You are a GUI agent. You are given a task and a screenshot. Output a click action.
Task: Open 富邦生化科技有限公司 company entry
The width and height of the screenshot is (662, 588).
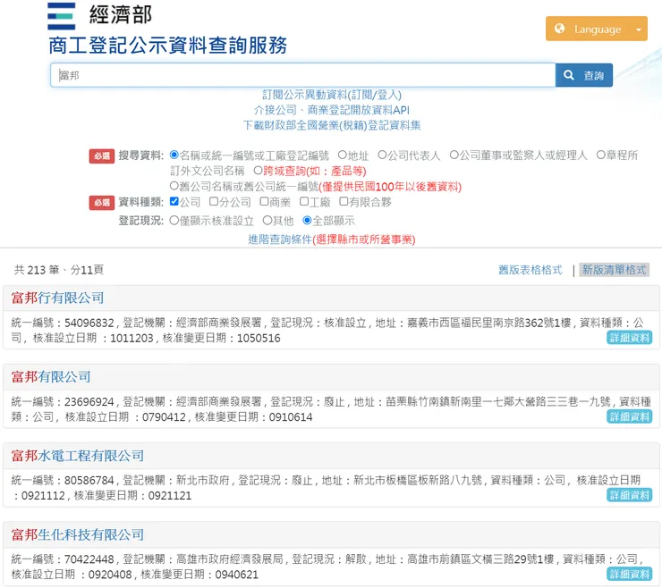tap(78, 534)
